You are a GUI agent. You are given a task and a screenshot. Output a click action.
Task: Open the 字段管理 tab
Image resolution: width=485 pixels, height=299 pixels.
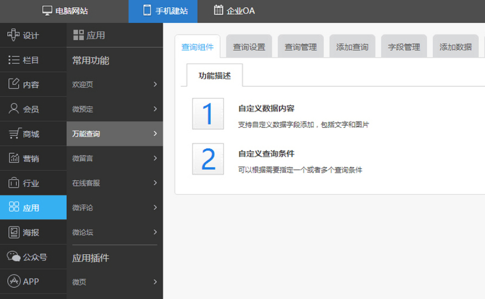tap(404, 47)
